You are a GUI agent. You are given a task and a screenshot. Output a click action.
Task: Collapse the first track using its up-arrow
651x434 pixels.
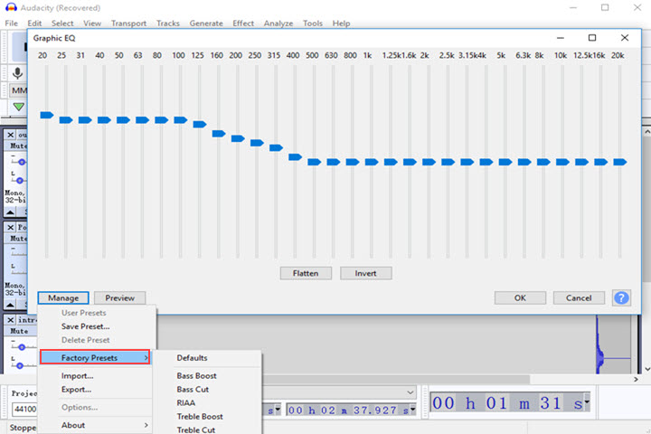pos(10,212)
